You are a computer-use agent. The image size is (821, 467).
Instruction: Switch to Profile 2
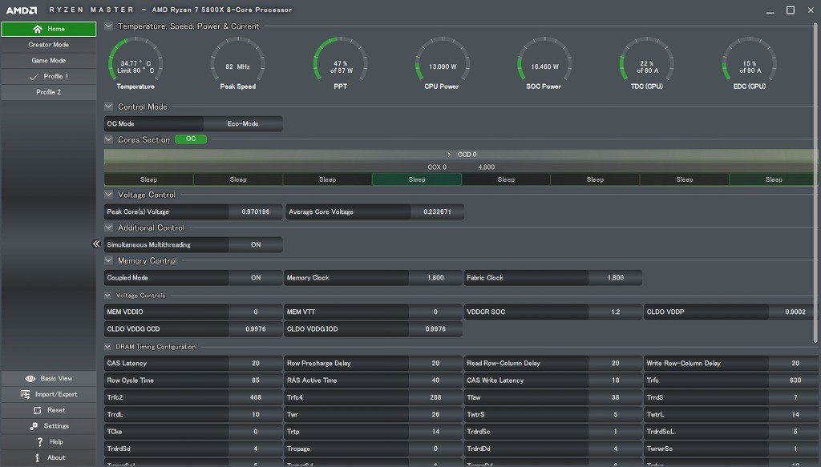pyautogui.click(x=48, y=92)
